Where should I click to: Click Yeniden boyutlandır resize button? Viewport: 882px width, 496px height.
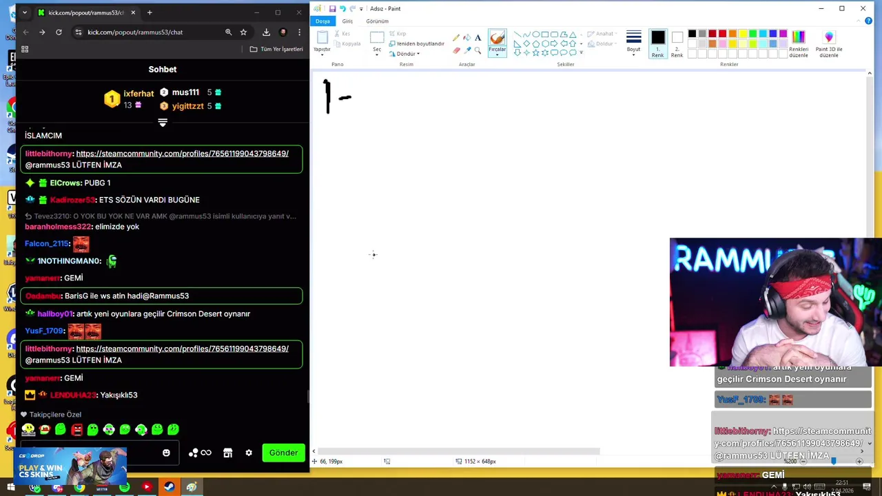416,43
